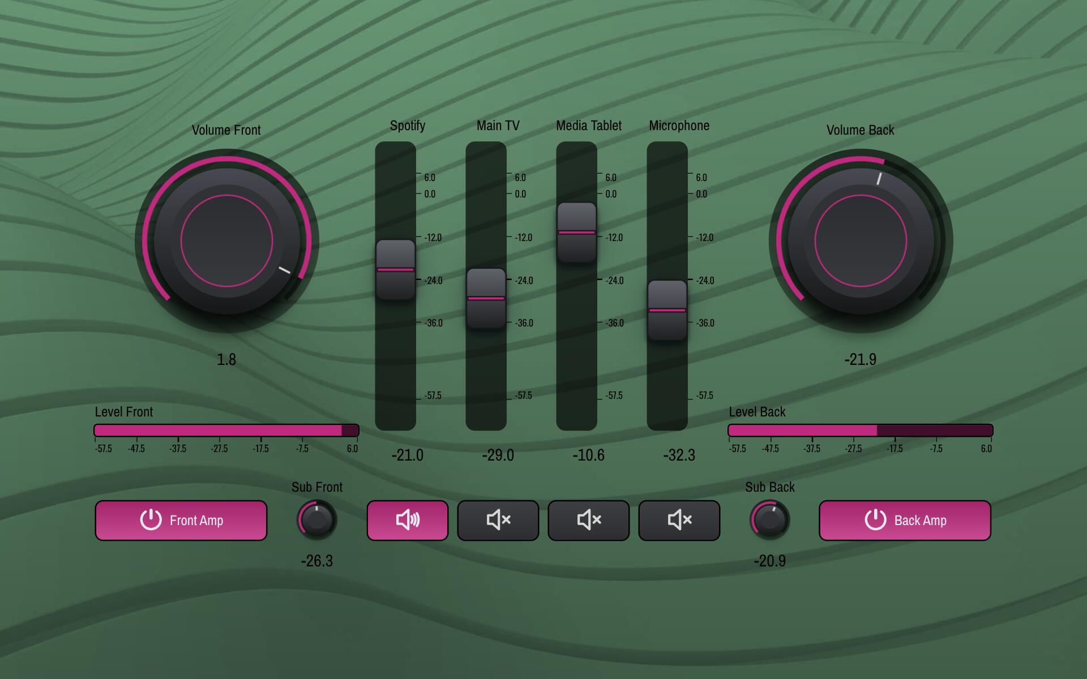Unmute the Media Tablet channel

coord(589,520)
